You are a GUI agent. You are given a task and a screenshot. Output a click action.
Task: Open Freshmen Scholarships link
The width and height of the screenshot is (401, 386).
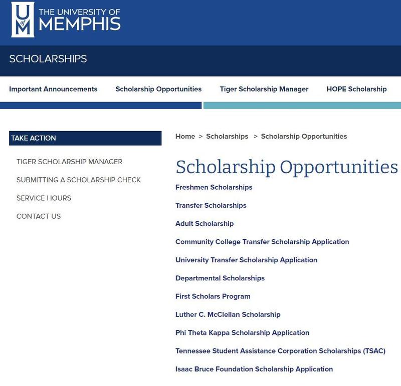click(214, 187)
